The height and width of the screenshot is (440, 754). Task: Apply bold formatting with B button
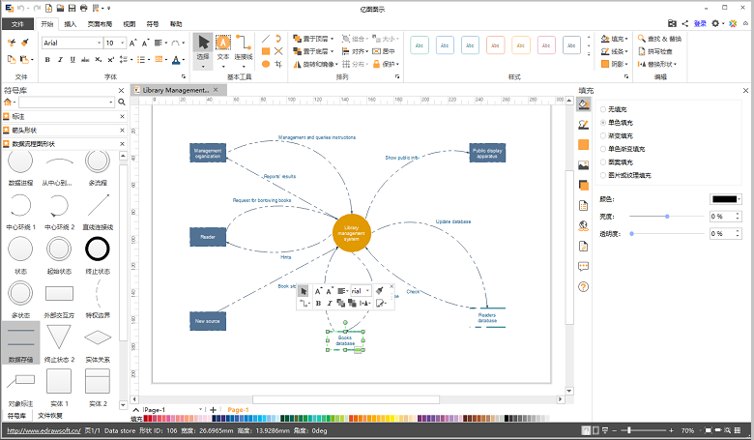click(x=47, y=60)
